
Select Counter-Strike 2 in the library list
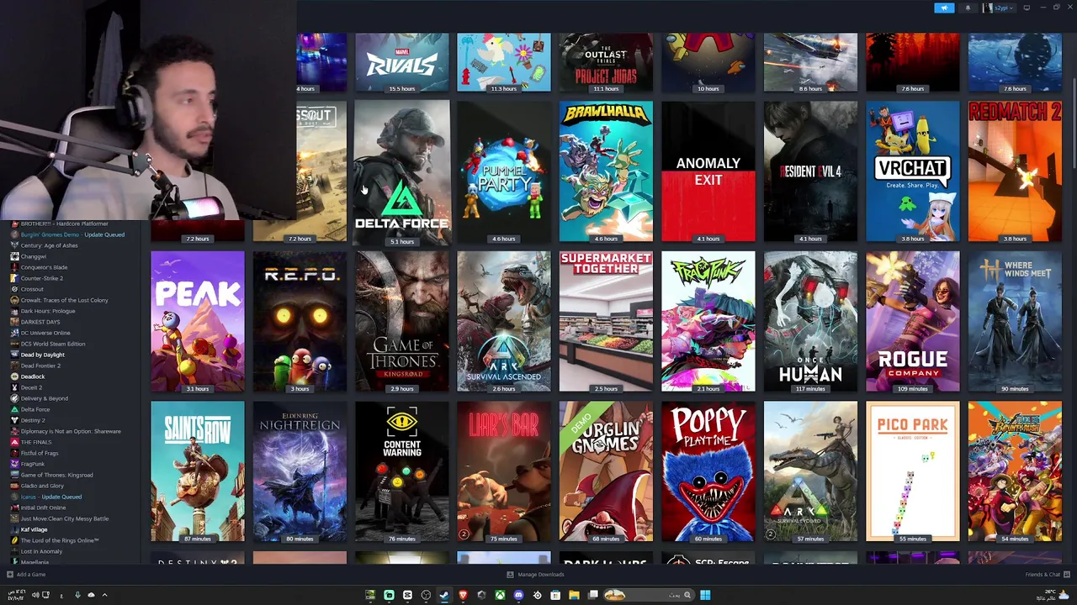pyautogui.click(x=41, y=278)
